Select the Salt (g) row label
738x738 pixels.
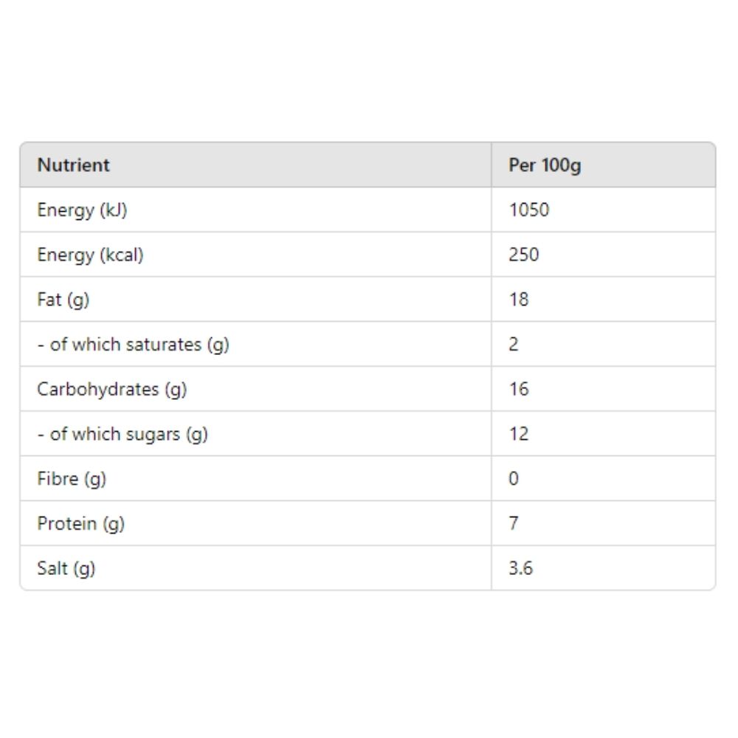coord(66,568)
